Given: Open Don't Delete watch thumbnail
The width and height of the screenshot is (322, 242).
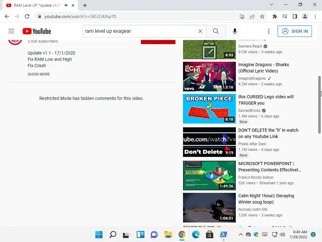Looking at the screenshot, I should pos(209,142).
